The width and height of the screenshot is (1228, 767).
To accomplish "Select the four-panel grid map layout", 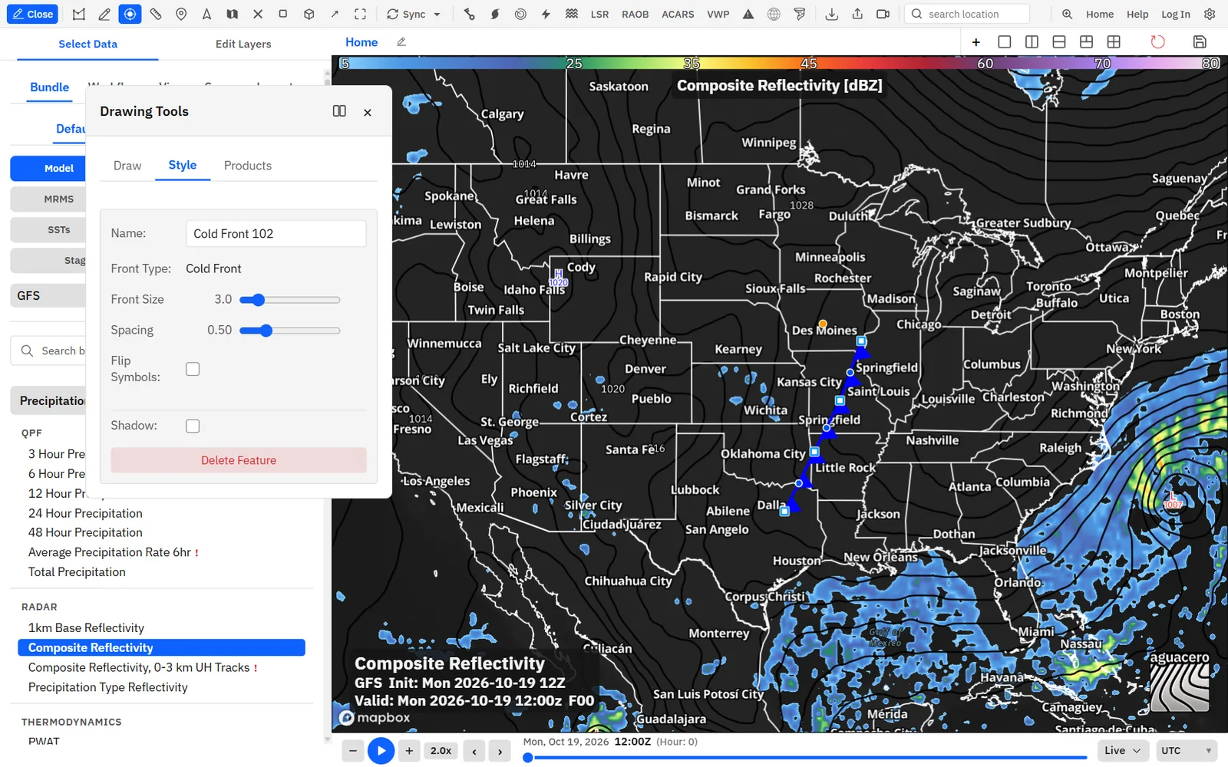I will [x=1114, y=42].
